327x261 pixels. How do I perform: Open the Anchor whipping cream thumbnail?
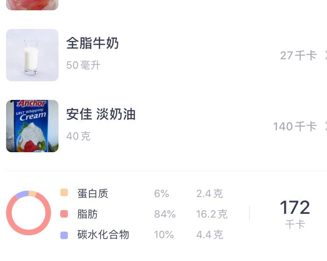click(x=32, y=126)
